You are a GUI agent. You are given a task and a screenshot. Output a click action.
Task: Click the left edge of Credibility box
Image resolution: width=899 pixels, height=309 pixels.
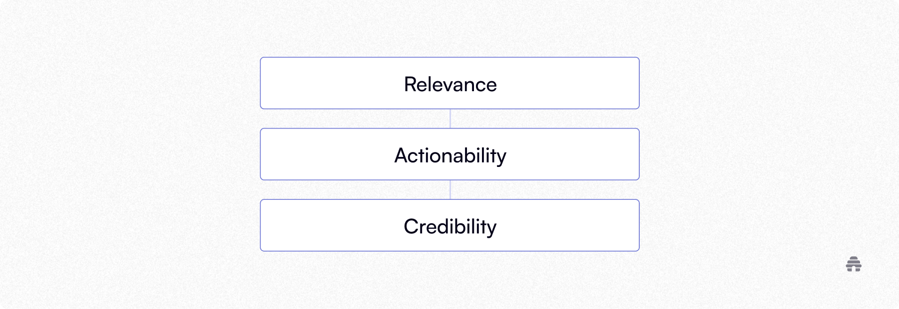coord(261,225)
